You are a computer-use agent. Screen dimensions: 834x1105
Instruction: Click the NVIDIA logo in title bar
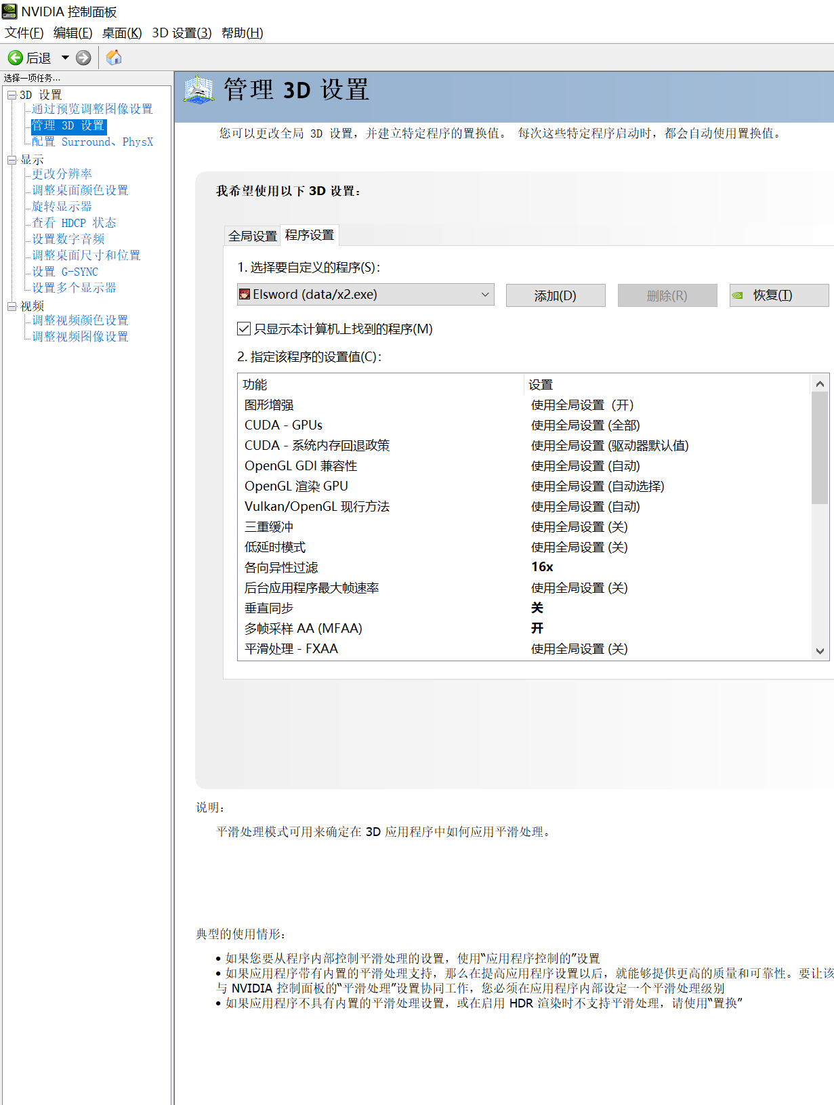pos(9,12)
